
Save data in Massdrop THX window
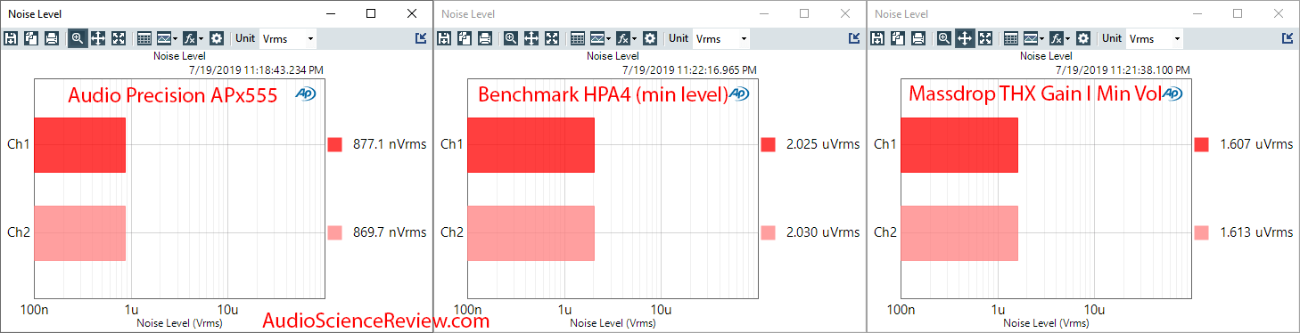(877, 38)
